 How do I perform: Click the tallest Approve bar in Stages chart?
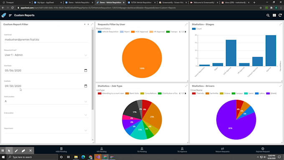pos(271,51)
